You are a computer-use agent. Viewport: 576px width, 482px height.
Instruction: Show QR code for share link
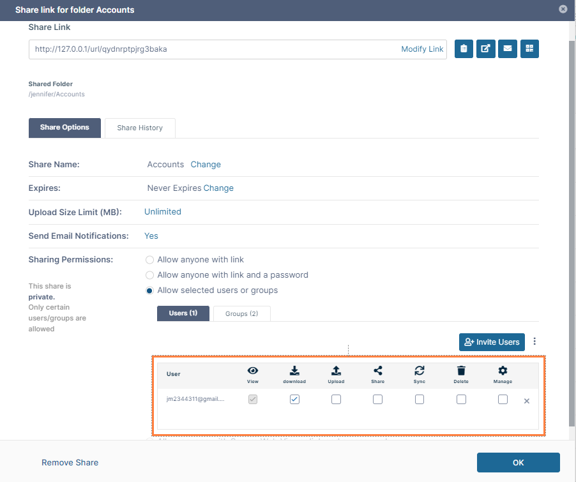[529, 49]
